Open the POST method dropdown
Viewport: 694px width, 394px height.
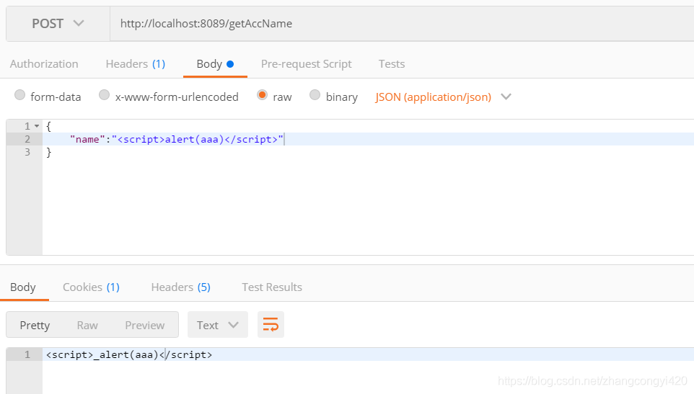click(x=58, y=24)
